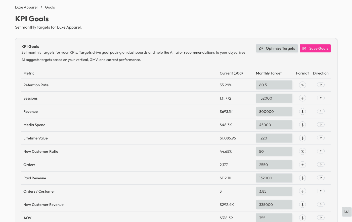Toggle the direction arrow for AOV
Viewport: 352px width, 222px height.
[x=321, y=218]
